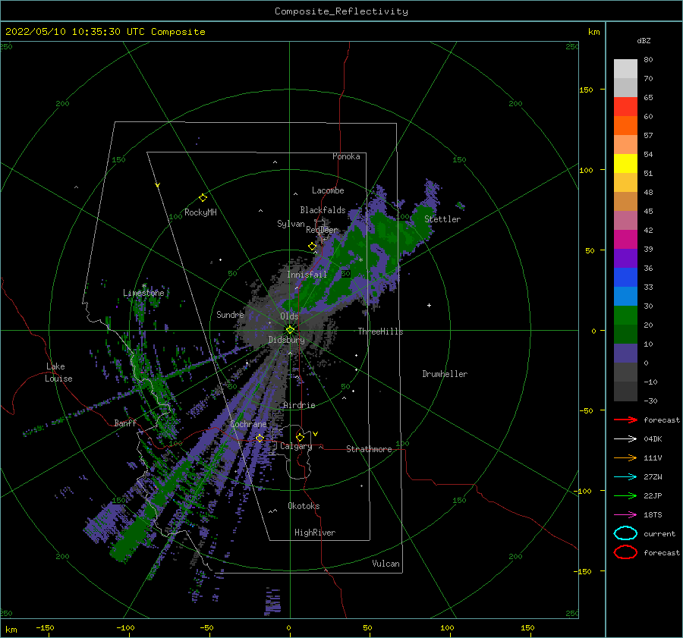Click the magenta 18TS arrow in legend
Viewport: 683px width, 638px height.
(x=625, y=514)
